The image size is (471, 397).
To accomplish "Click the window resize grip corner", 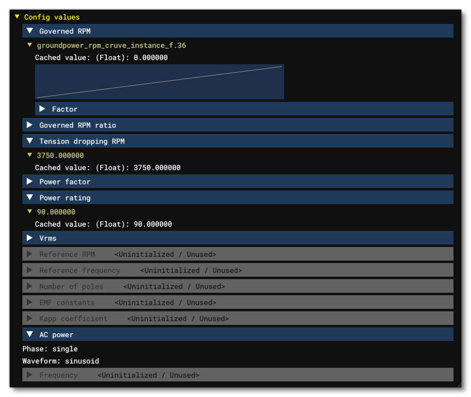I will 458,385.
